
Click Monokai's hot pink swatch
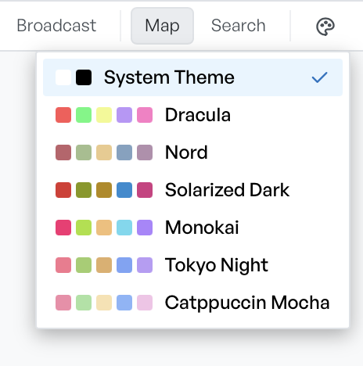click(x=63, y=228)
